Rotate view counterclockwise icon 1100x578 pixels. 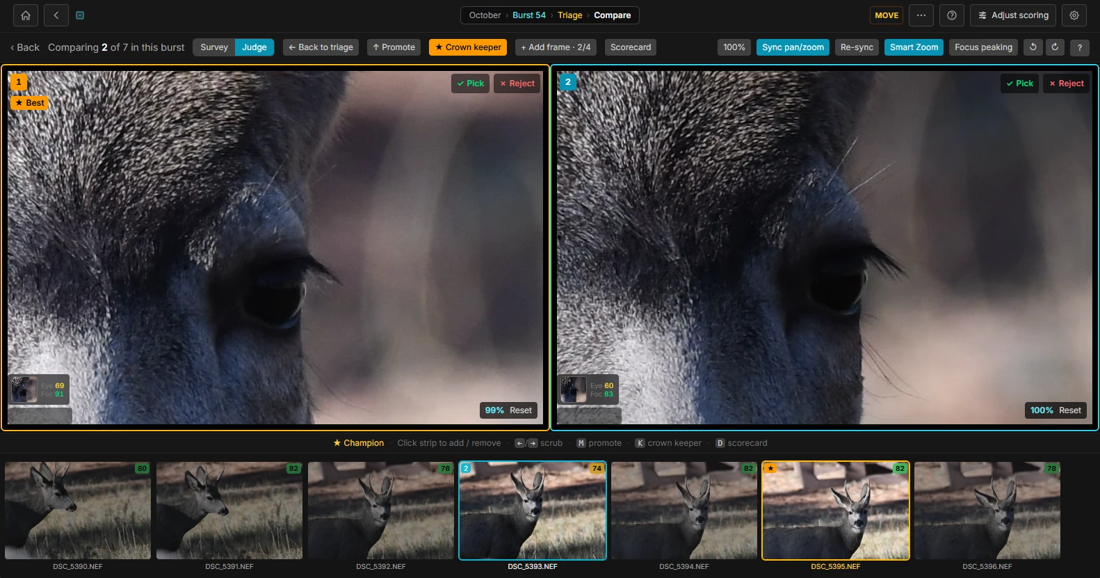point(1033,47)
